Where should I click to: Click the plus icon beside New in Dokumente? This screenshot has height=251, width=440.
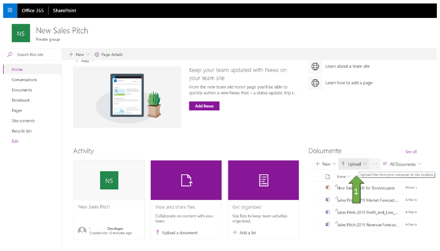[x=317, y=164]
